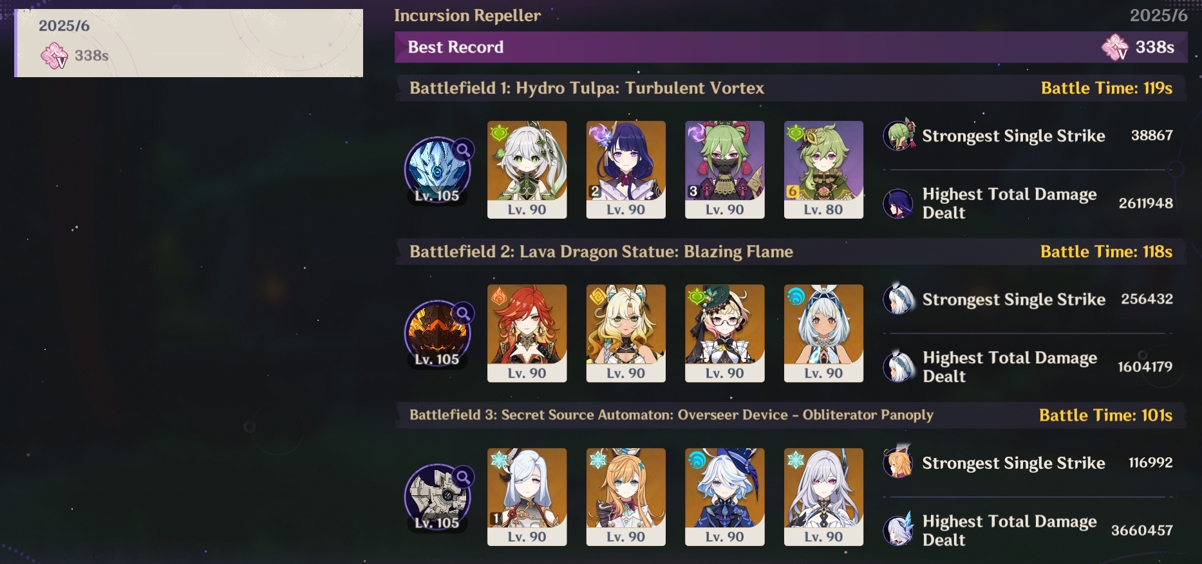Choose the masked green-haired character portrait
Viewport: 1202px width, 564px height.
[724, 170]
